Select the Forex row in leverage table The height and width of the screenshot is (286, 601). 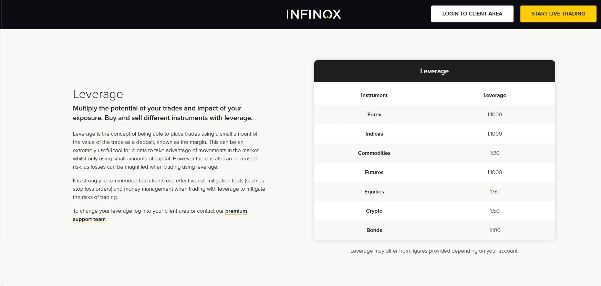[435, 115]
